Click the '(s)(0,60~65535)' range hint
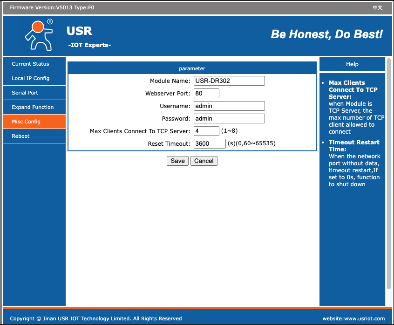 coord(251,143)
